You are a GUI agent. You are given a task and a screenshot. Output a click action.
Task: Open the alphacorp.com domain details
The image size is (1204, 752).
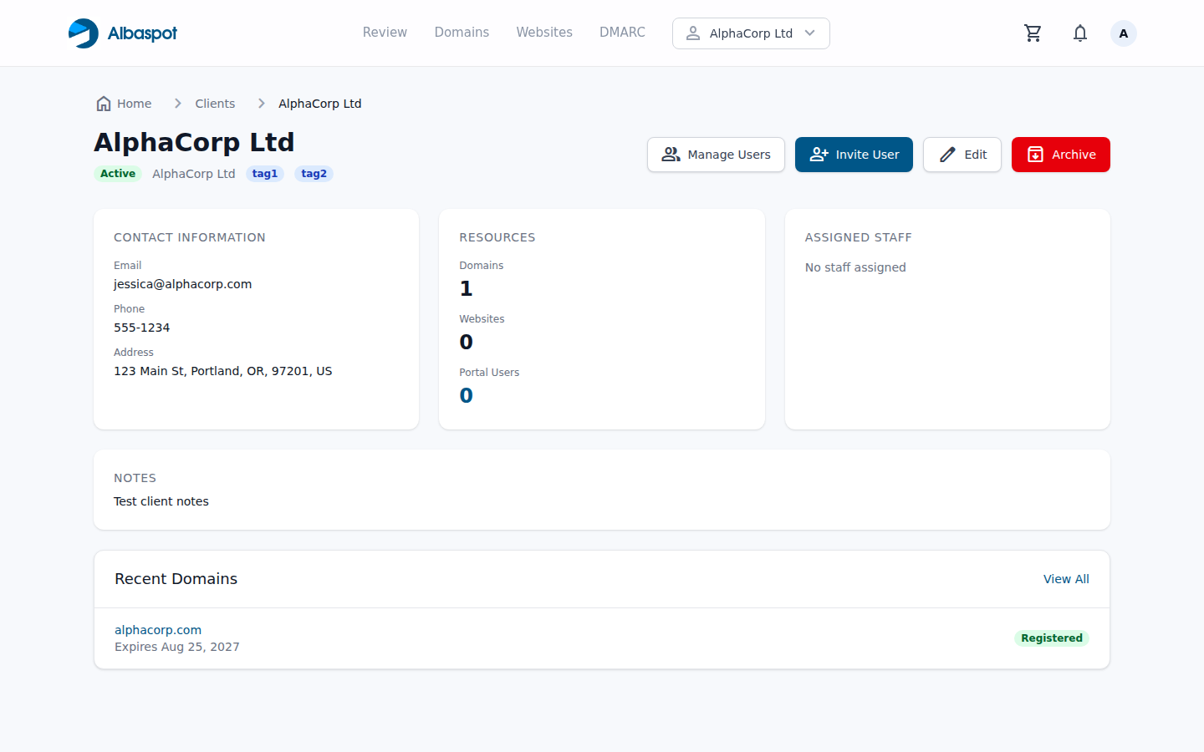(158, 629)
